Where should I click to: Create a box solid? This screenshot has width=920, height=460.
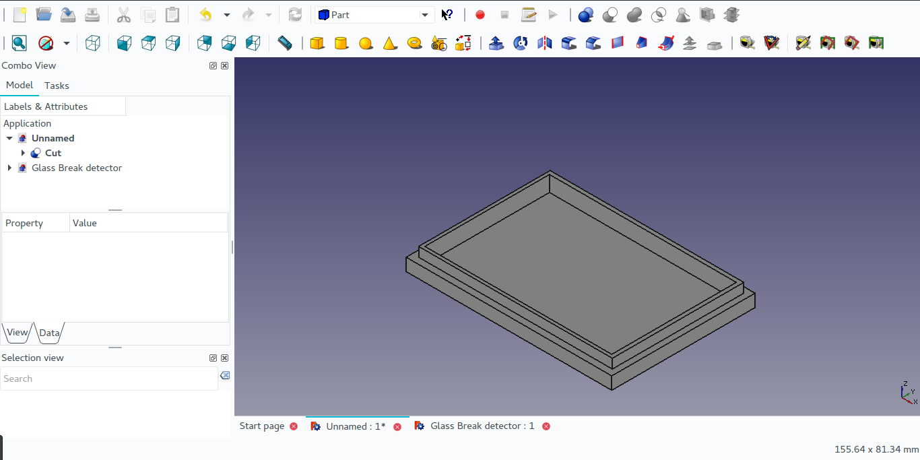pyautogui.click(x=317, y=43)
